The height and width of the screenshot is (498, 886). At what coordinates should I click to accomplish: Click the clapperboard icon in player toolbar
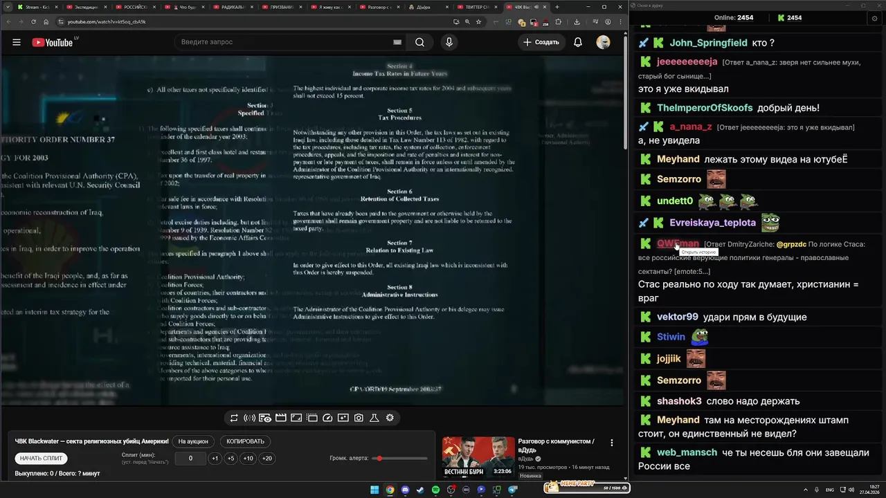tap(280, 418)
